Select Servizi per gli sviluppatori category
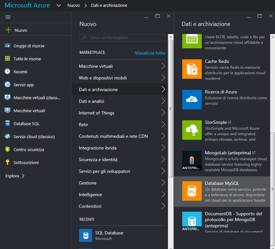 120,171
